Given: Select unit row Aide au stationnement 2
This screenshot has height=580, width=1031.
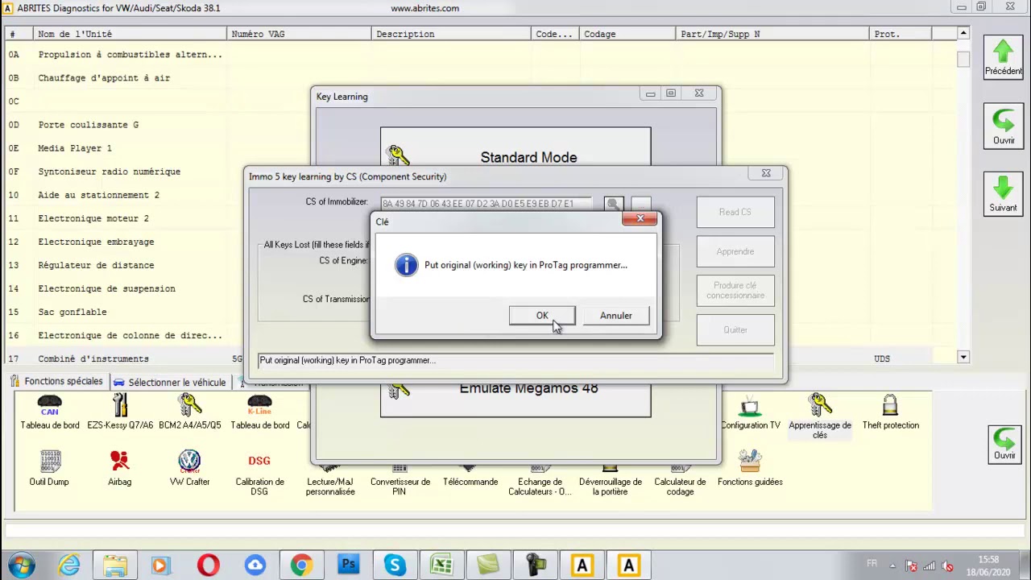Looking at the screenshot, I should point(481,195).
